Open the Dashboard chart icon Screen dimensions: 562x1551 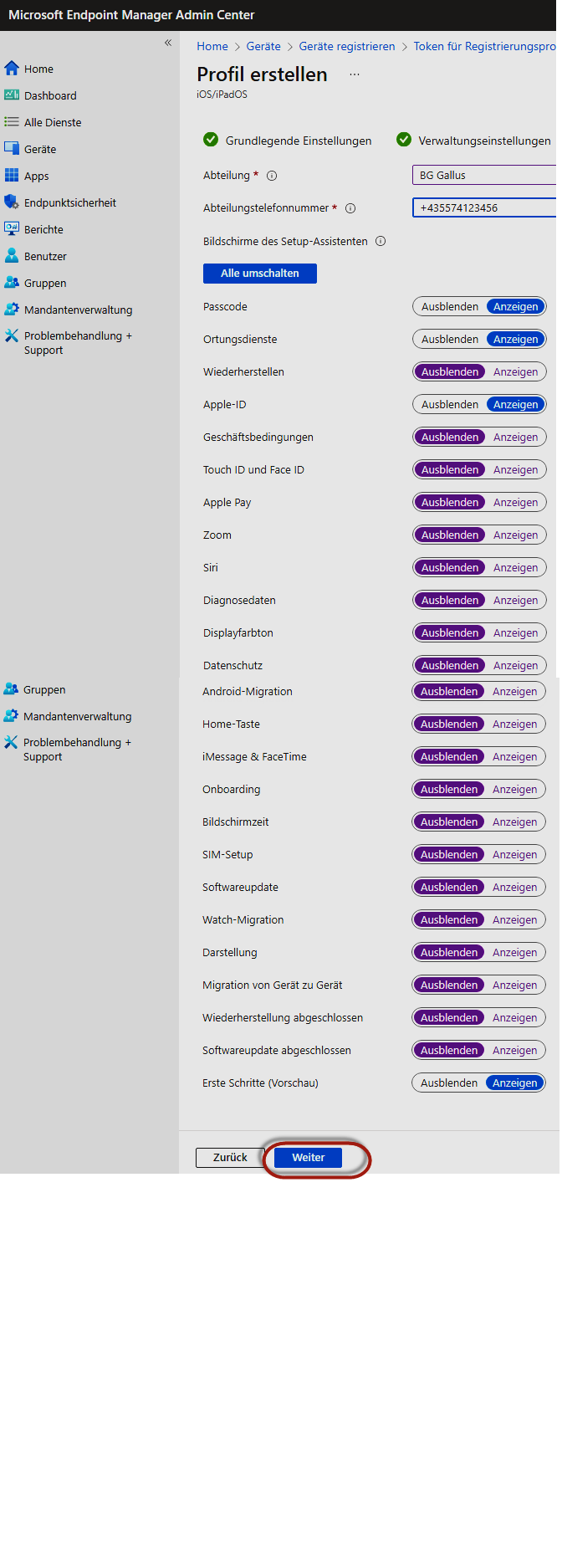tap(12, 95)
